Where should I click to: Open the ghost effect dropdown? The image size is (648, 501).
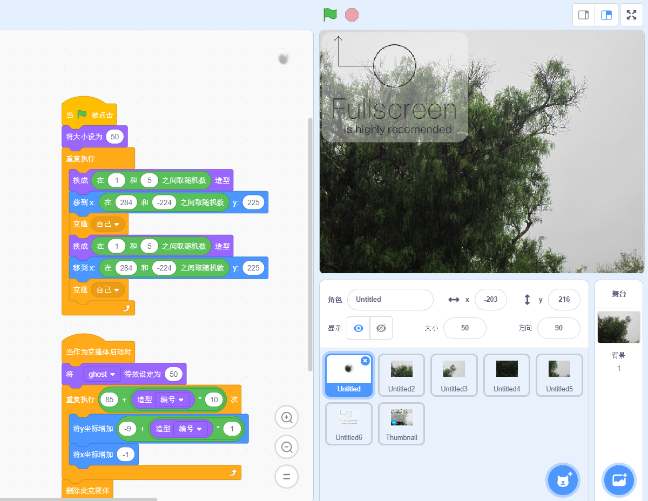click(102, 374)
